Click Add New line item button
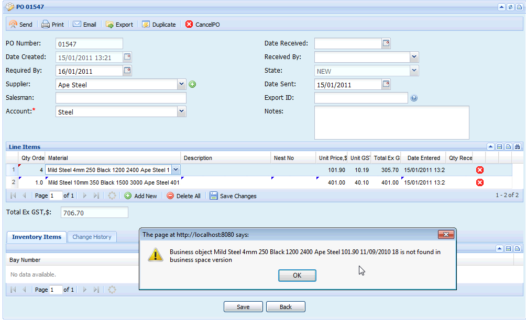Image resolution: width=526 pixels, height=321 pixels. (x=140, y=196)
